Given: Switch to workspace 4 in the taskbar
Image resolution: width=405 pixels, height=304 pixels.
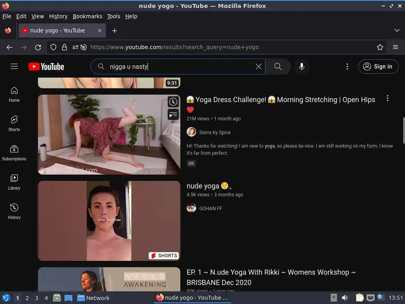Looking at the screenshot, I should coord(46,298).
